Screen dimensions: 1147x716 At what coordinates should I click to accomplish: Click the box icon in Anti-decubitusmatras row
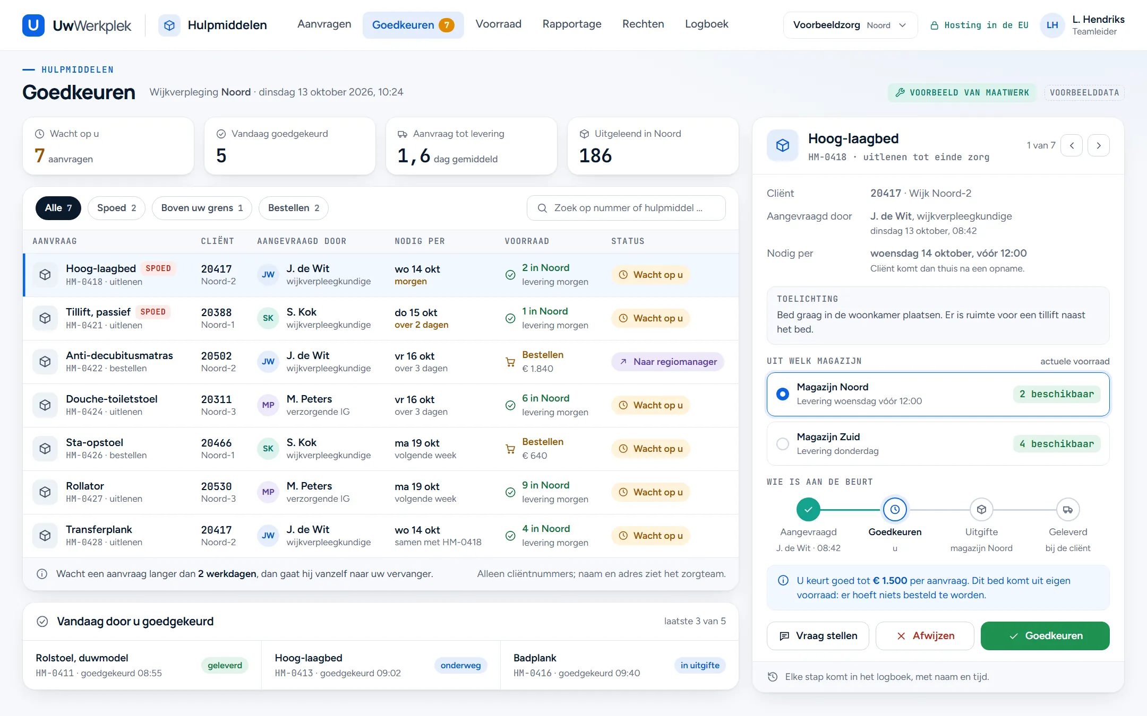point(45,362)
